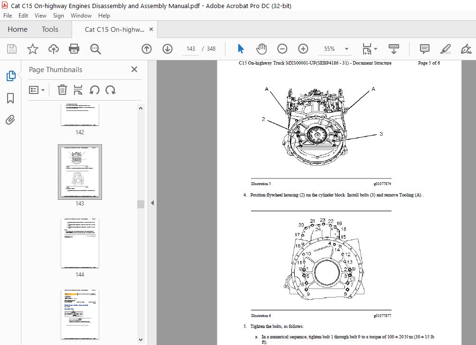Image resolution: width=476 pixels, height=345 pixels.
Task: Activate the Hand pan tool
Action: click(x=261, y=49)
